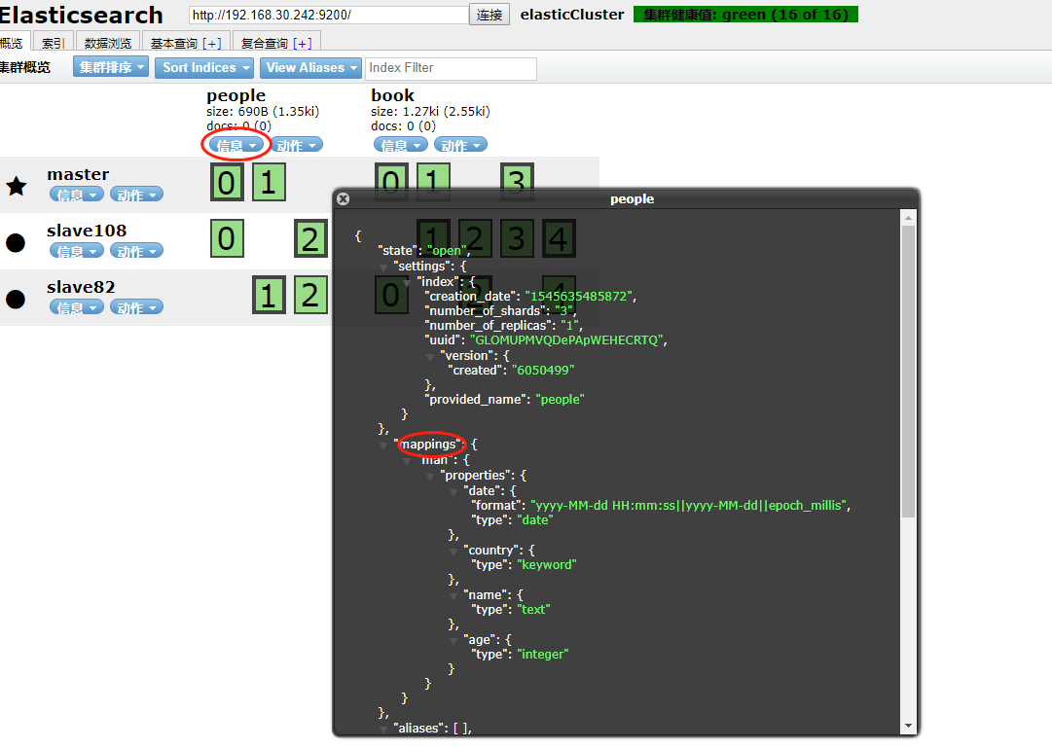Screen dimensions: 1052x749
Task: Collapse the "date" JSON node
Action: tap(453, 491)
